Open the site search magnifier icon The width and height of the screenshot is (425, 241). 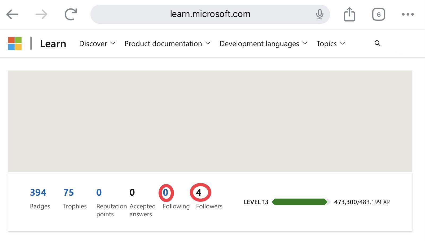point(378,43)
